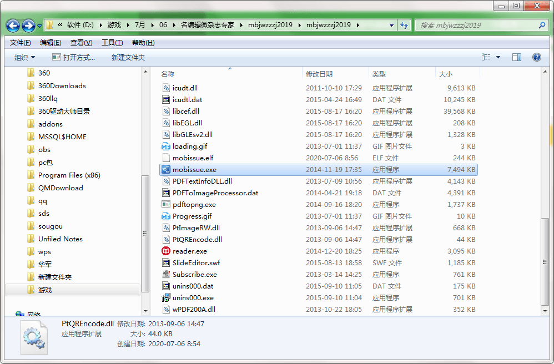Open the QMDownload folder in sidebar

pos(61,188)
